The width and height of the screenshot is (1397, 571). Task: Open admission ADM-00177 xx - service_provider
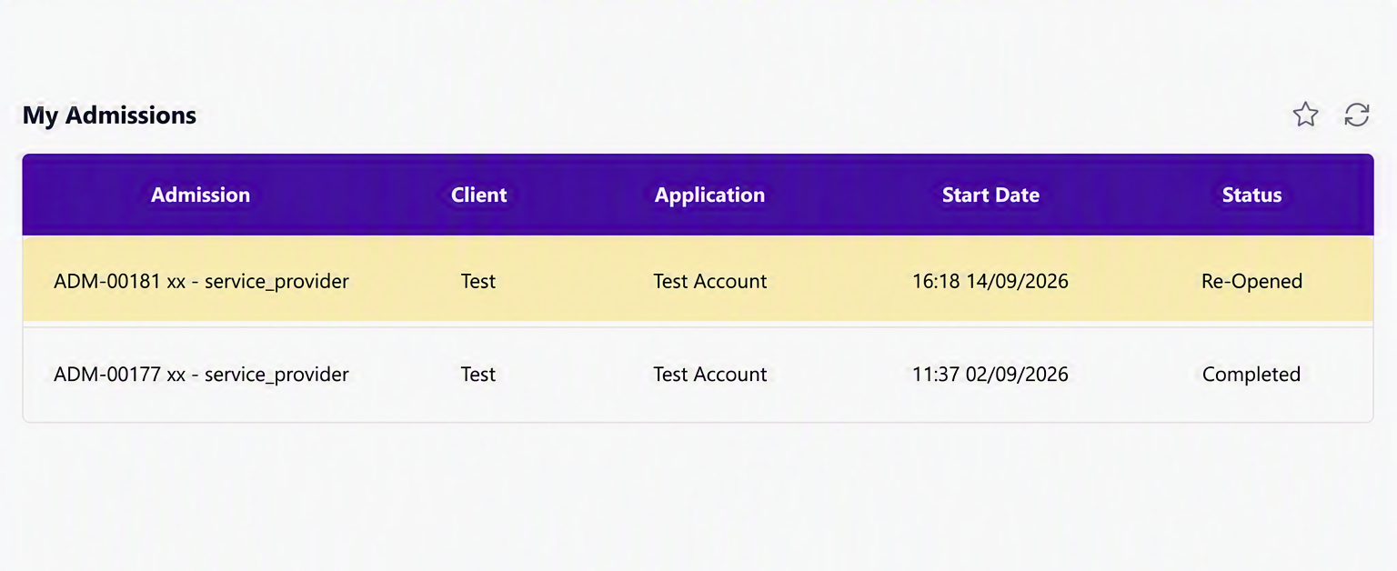point(201,374)
